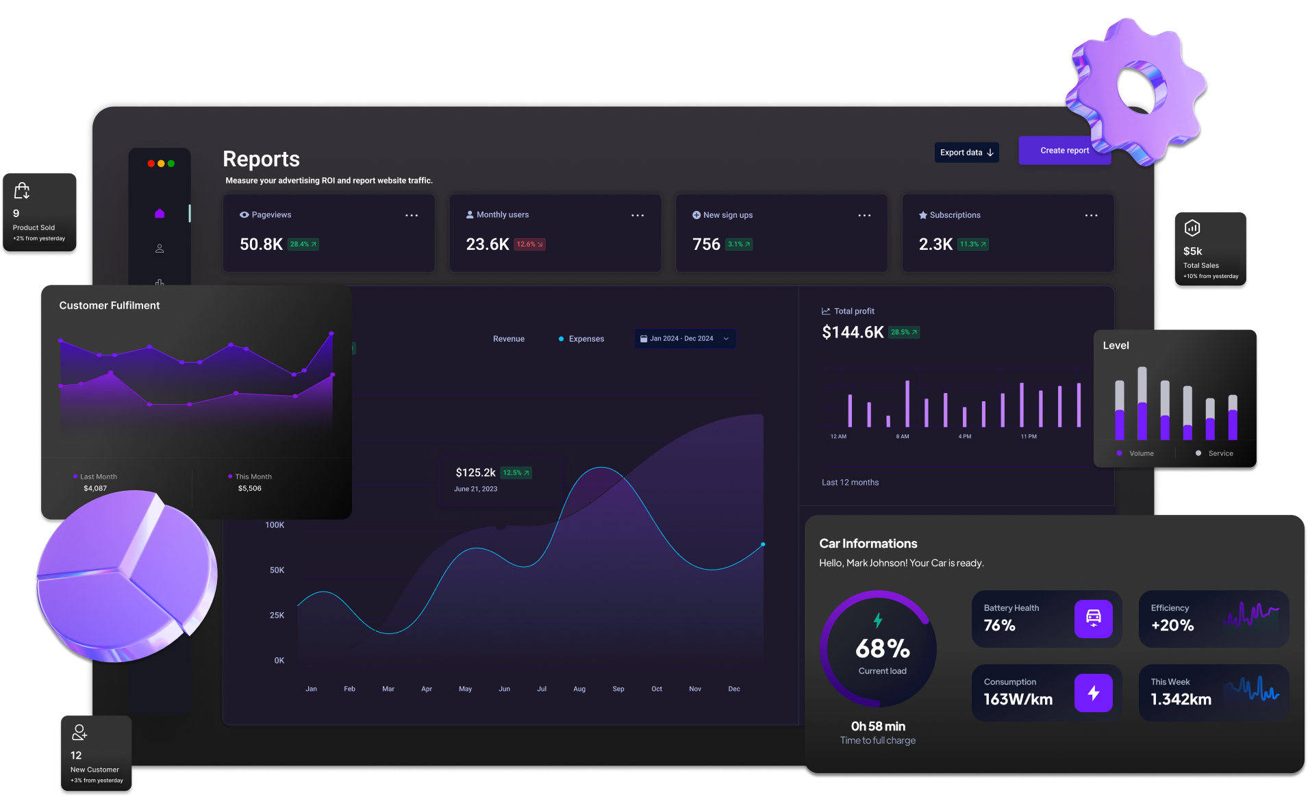Click the Consumption lightning bolt icon
Screen dimensions: 1308x797
1093,693
